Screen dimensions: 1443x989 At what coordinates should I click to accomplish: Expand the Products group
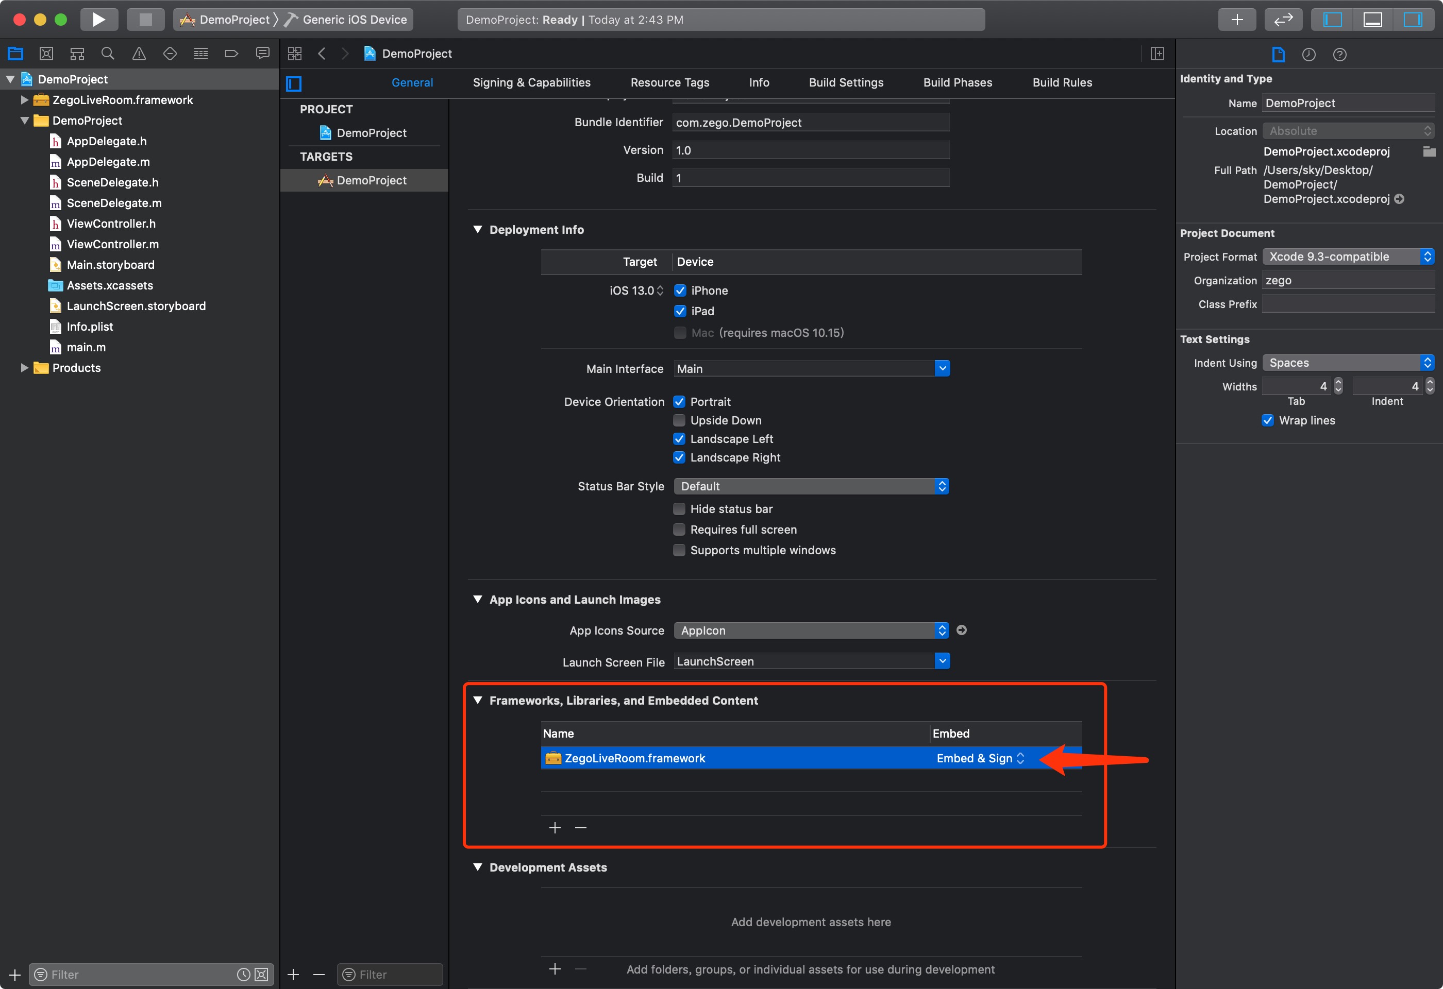[x=24, y=368]
